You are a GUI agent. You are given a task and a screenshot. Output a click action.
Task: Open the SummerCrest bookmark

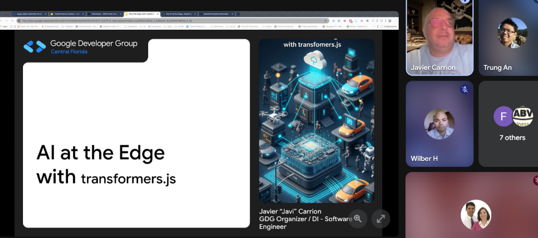pos(86,26)
